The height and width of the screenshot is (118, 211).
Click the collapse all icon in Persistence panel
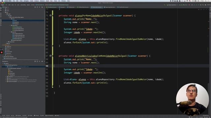pos(40,61)
